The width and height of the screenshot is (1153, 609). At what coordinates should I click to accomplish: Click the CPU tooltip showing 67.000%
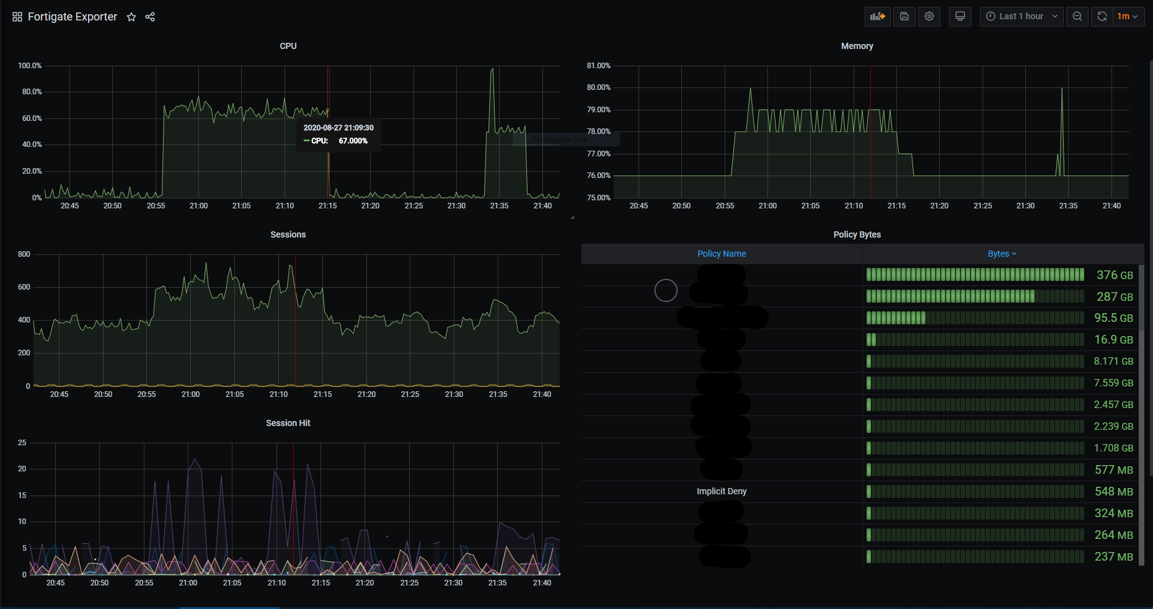click(338, 134)
